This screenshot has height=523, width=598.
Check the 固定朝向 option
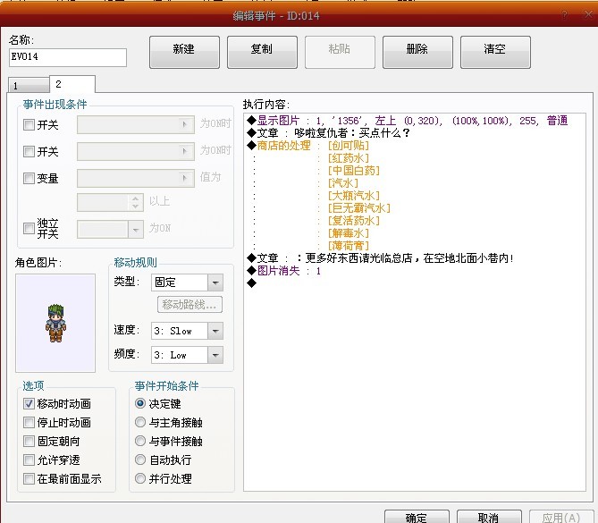(x=29, y=441)
